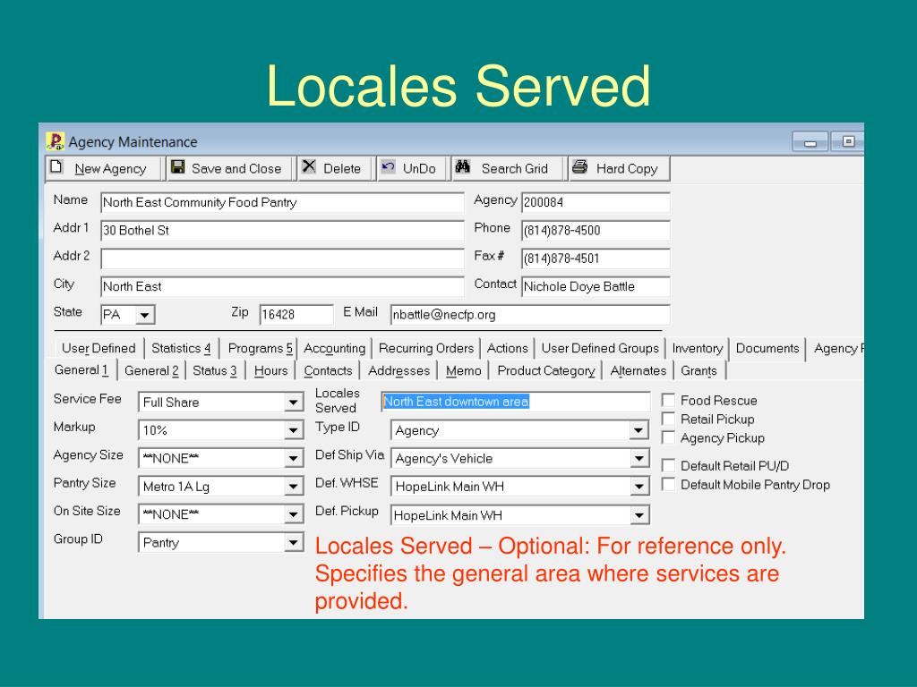Open the Programs 5 tab
Viewport: 917px width, 687px height.
[x=260, y=348]
